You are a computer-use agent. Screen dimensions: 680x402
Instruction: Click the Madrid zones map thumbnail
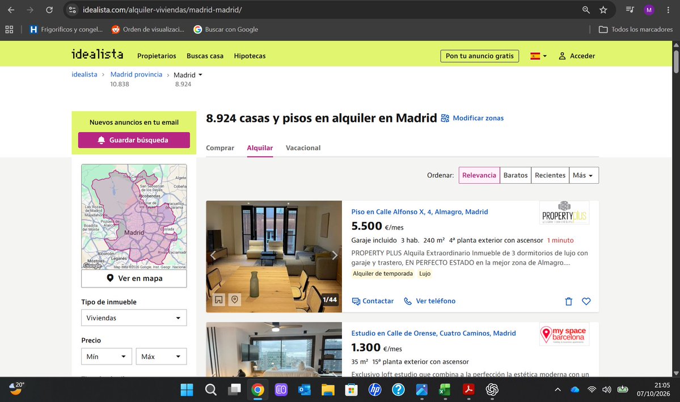click(134, 217)
